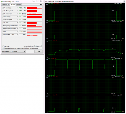Screen dimensions: 126x114
Task: Enable the Log to file checkbox
Action: point(3,46)
